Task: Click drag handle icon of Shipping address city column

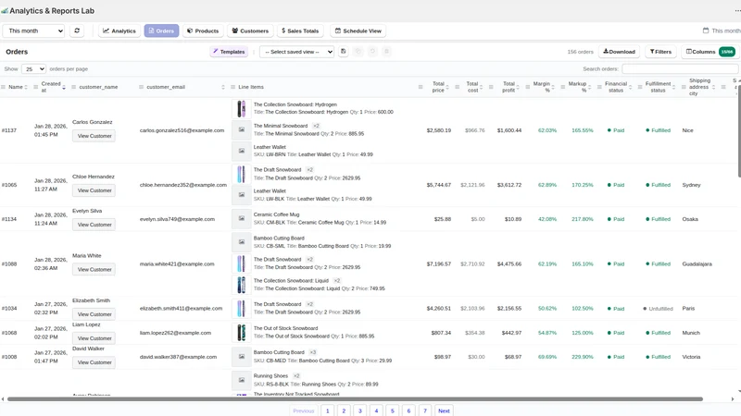Action: pos(684,87)
